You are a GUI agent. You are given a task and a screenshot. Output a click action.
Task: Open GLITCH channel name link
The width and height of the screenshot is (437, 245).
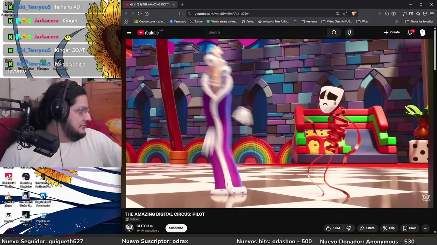click(x=143, y=226)
